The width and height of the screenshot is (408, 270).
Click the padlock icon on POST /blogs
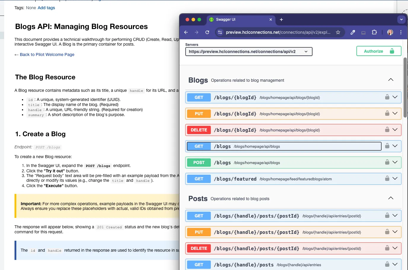click(x=387, y=162)
